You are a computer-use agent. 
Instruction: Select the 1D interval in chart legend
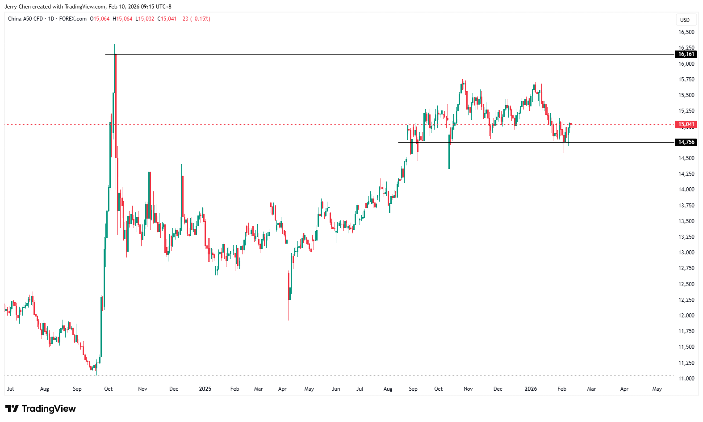coord(51,19)
